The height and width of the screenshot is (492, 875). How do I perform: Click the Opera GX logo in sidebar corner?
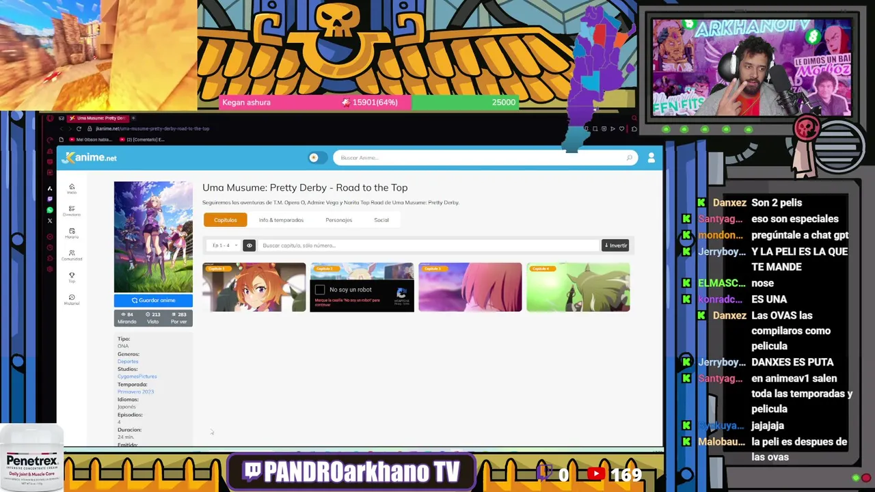(50, 118)
